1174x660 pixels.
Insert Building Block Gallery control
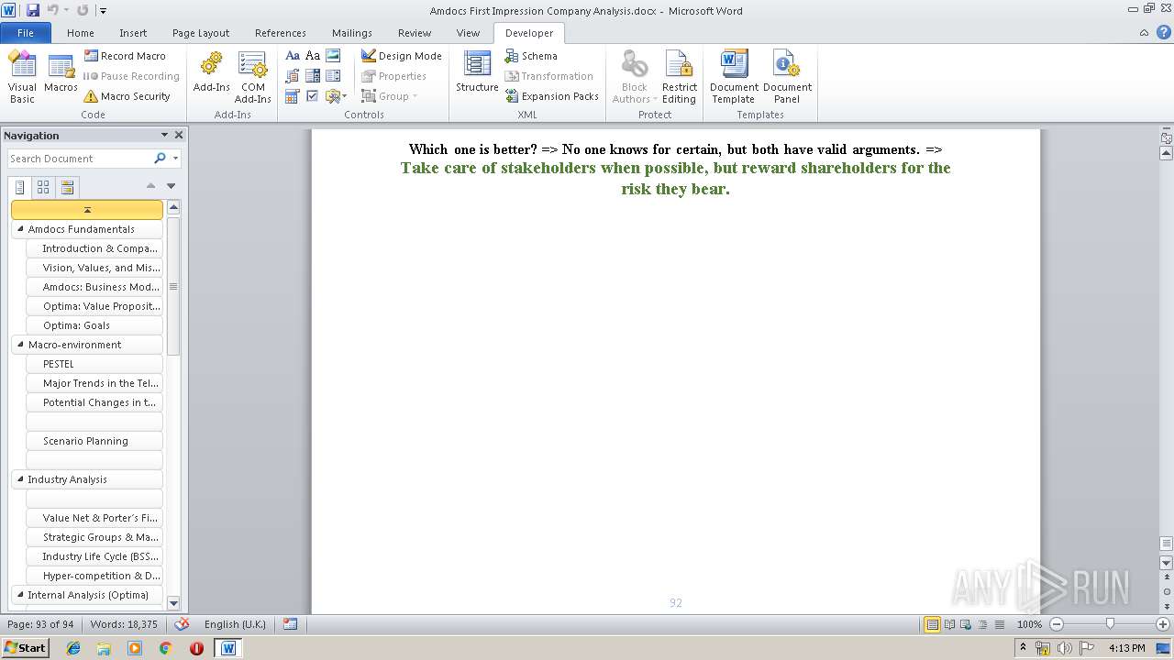(x=293, y=76)
